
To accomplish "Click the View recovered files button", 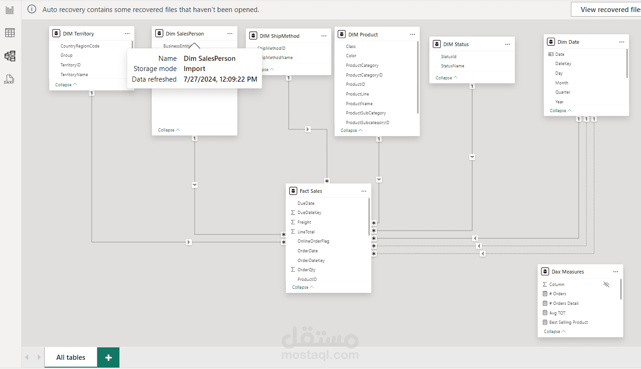I will pos(606,9).
